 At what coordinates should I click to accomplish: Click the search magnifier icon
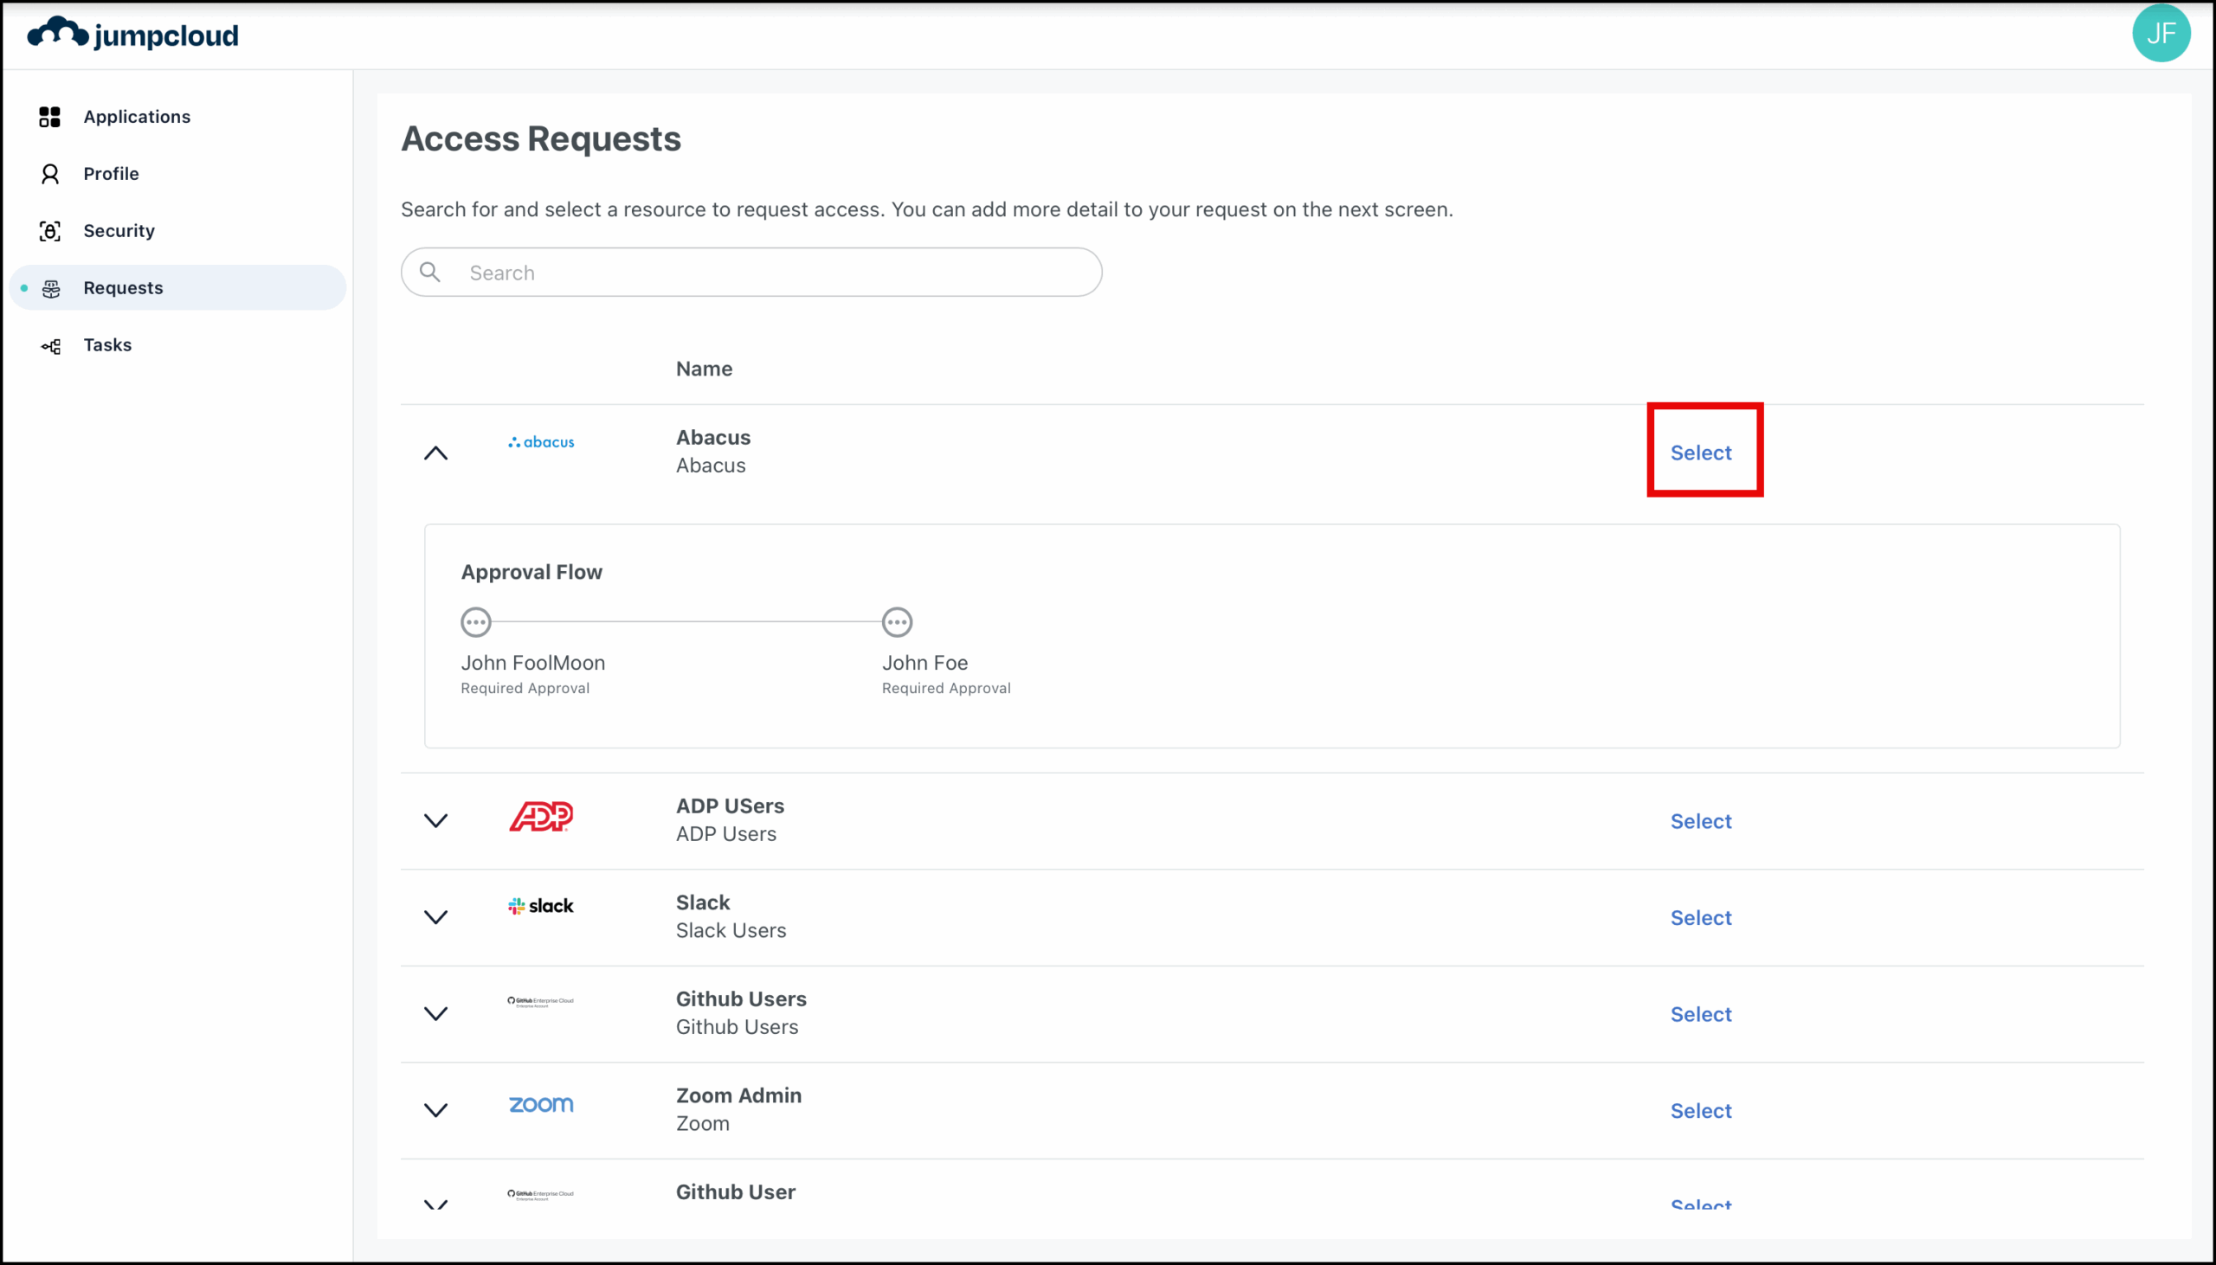pos(430,272)
